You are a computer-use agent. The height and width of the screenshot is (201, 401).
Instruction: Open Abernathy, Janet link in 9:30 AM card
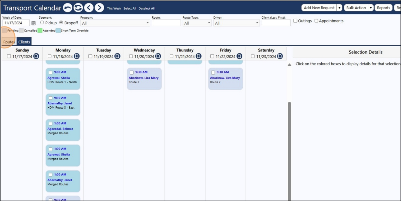(60, 103)
